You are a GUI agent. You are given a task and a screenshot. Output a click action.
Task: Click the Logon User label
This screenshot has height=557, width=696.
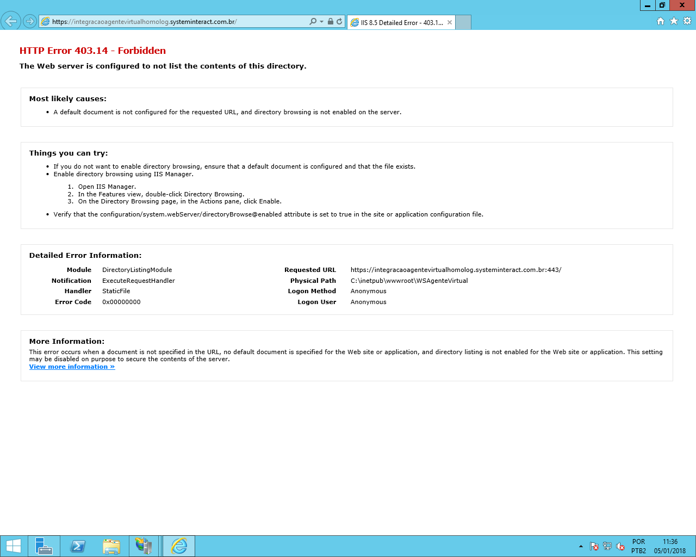[317, 302]
